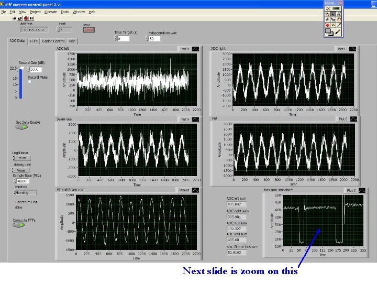This screenshot has width=377, height=283.
Task: Select the Set/Clear Breakpoint tool
Action: click(327, 25)
